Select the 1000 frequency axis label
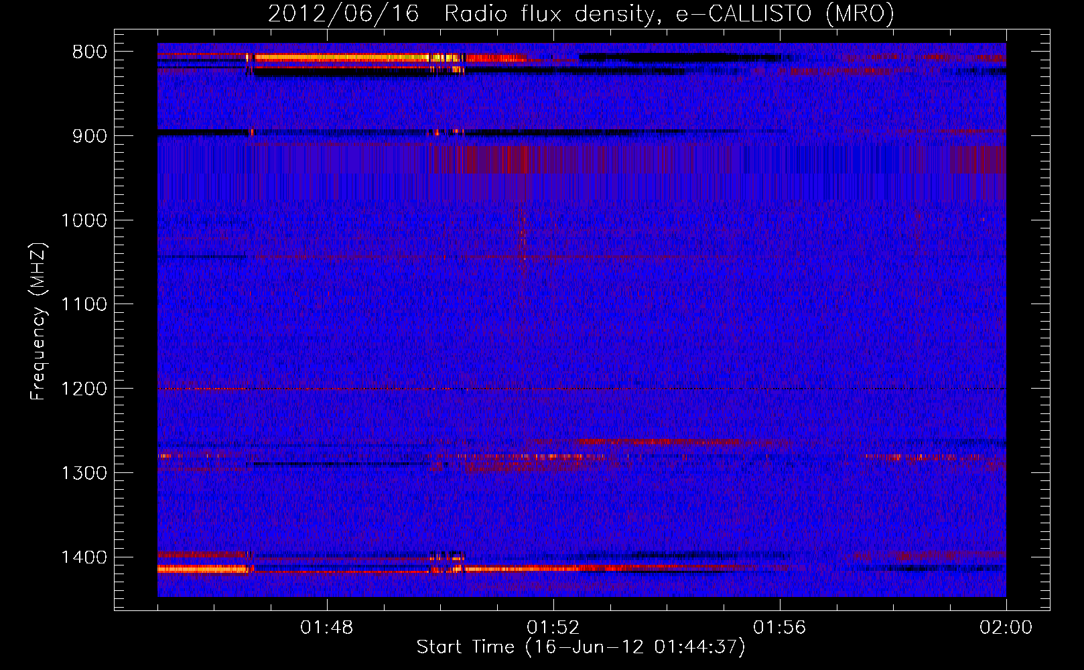This screenshot has height=670, width=1084. [84, 220]
